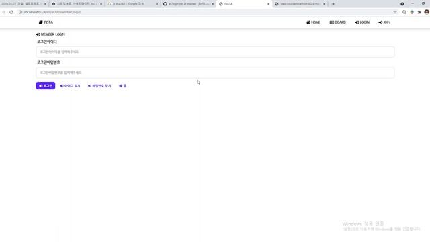
Task: Click the 로그인비밀번호 field label
Action: [x=48, y=63]
